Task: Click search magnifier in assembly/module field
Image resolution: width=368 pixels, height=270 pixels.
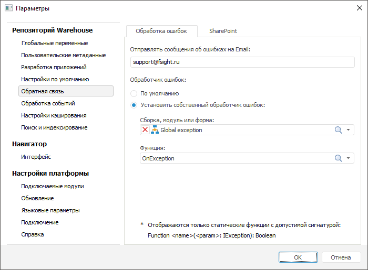Action: point(339,130)
